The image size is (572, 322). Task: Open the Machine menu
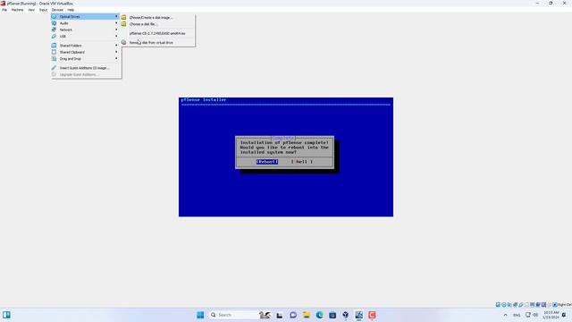pyautogui.click(x=17, y=10)
